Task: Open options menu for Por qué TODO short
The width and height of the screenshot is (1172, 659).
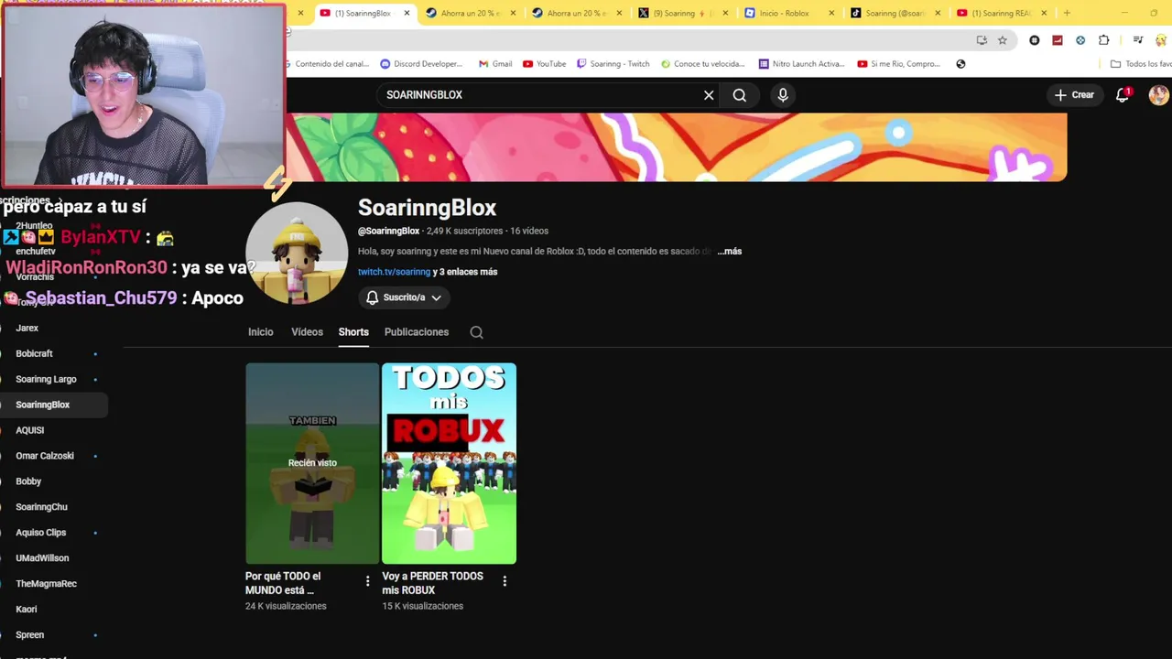Action: pos(368,581)
